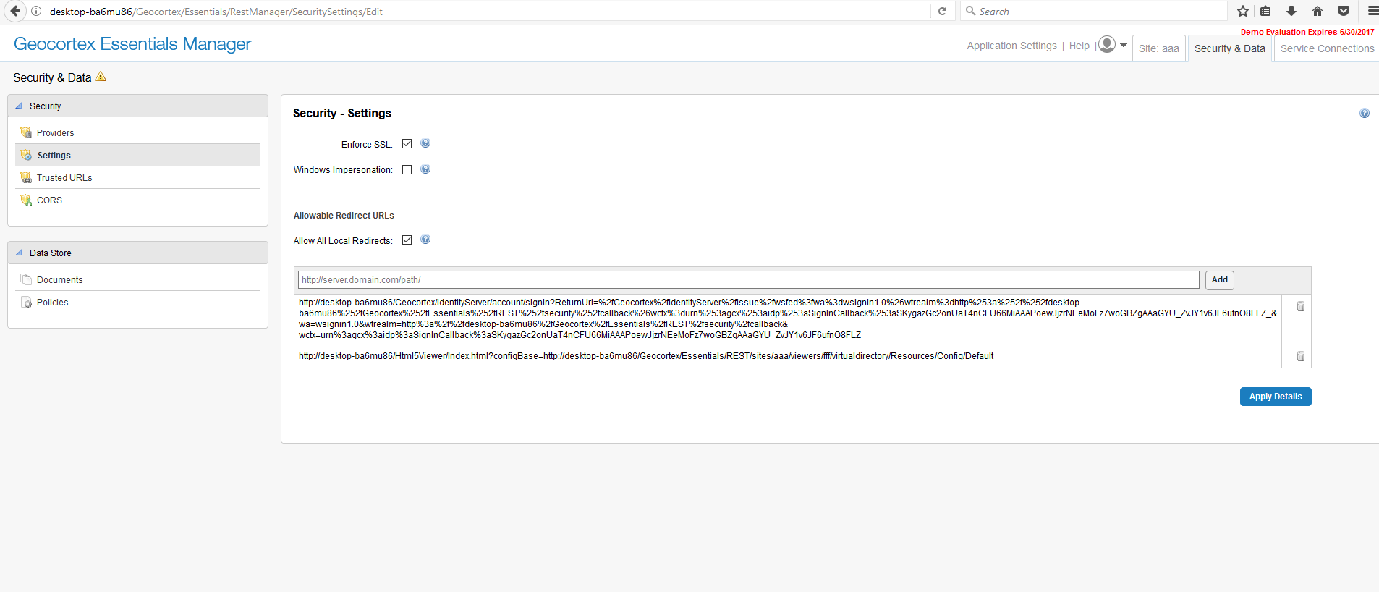Open the bookmarks list icon
This screenshot has height=592, width=1379.
point(1265,11)
